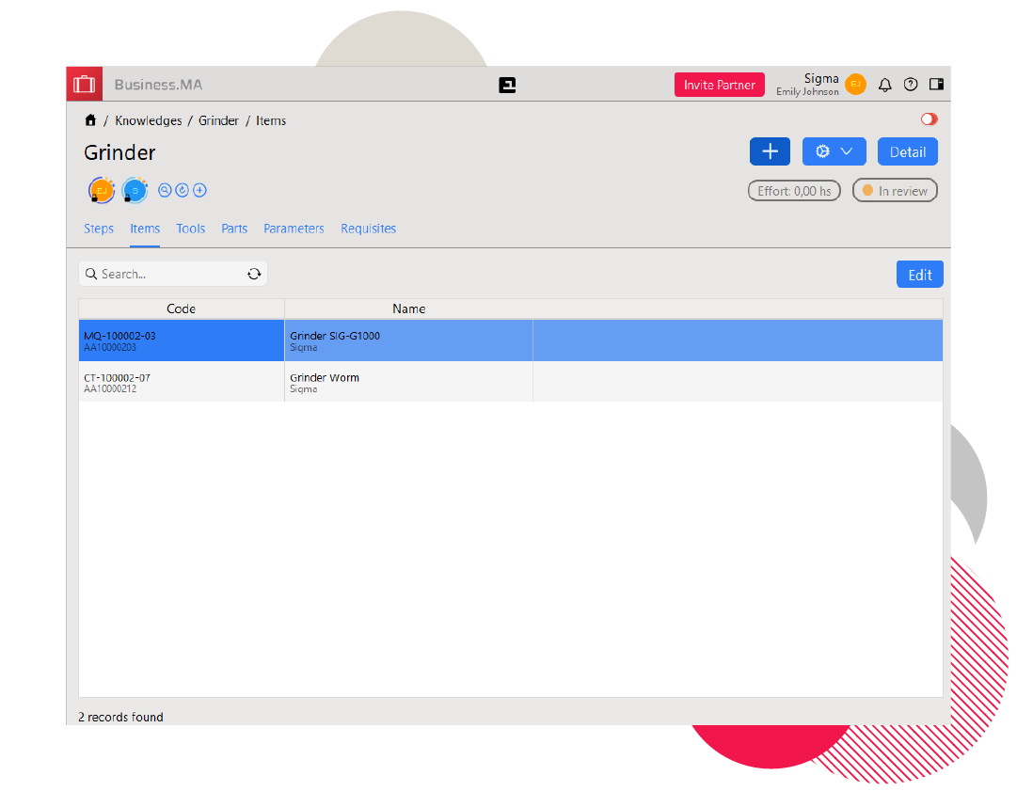
Task: Click the Edit button above the table
Action: point(919,275)
